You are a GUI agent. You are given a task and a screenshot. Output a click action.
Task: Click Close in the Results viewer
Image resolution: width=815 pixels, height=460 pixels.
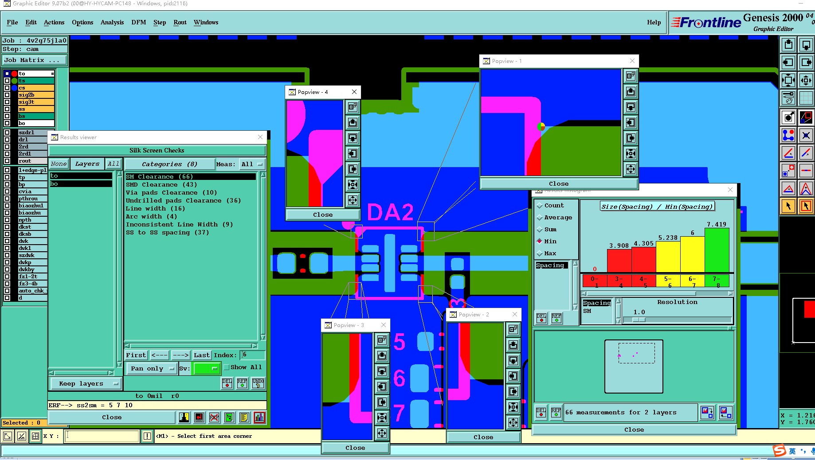click(x=112, y=417)
